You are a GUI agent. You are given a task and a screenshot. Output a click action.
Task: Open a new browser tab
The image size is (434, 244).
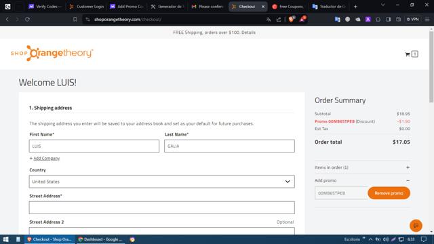coord(355,6)
